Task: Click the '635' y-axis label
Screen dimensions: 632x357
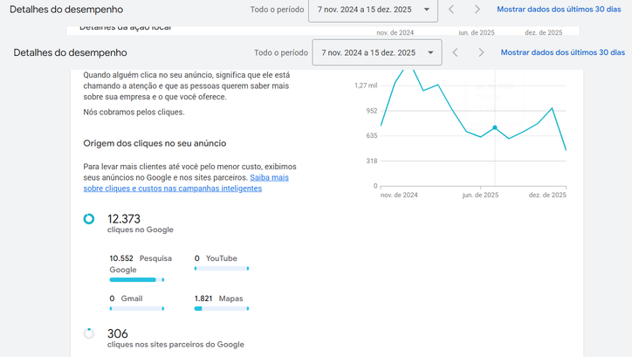Action: (x=372, y=136)
